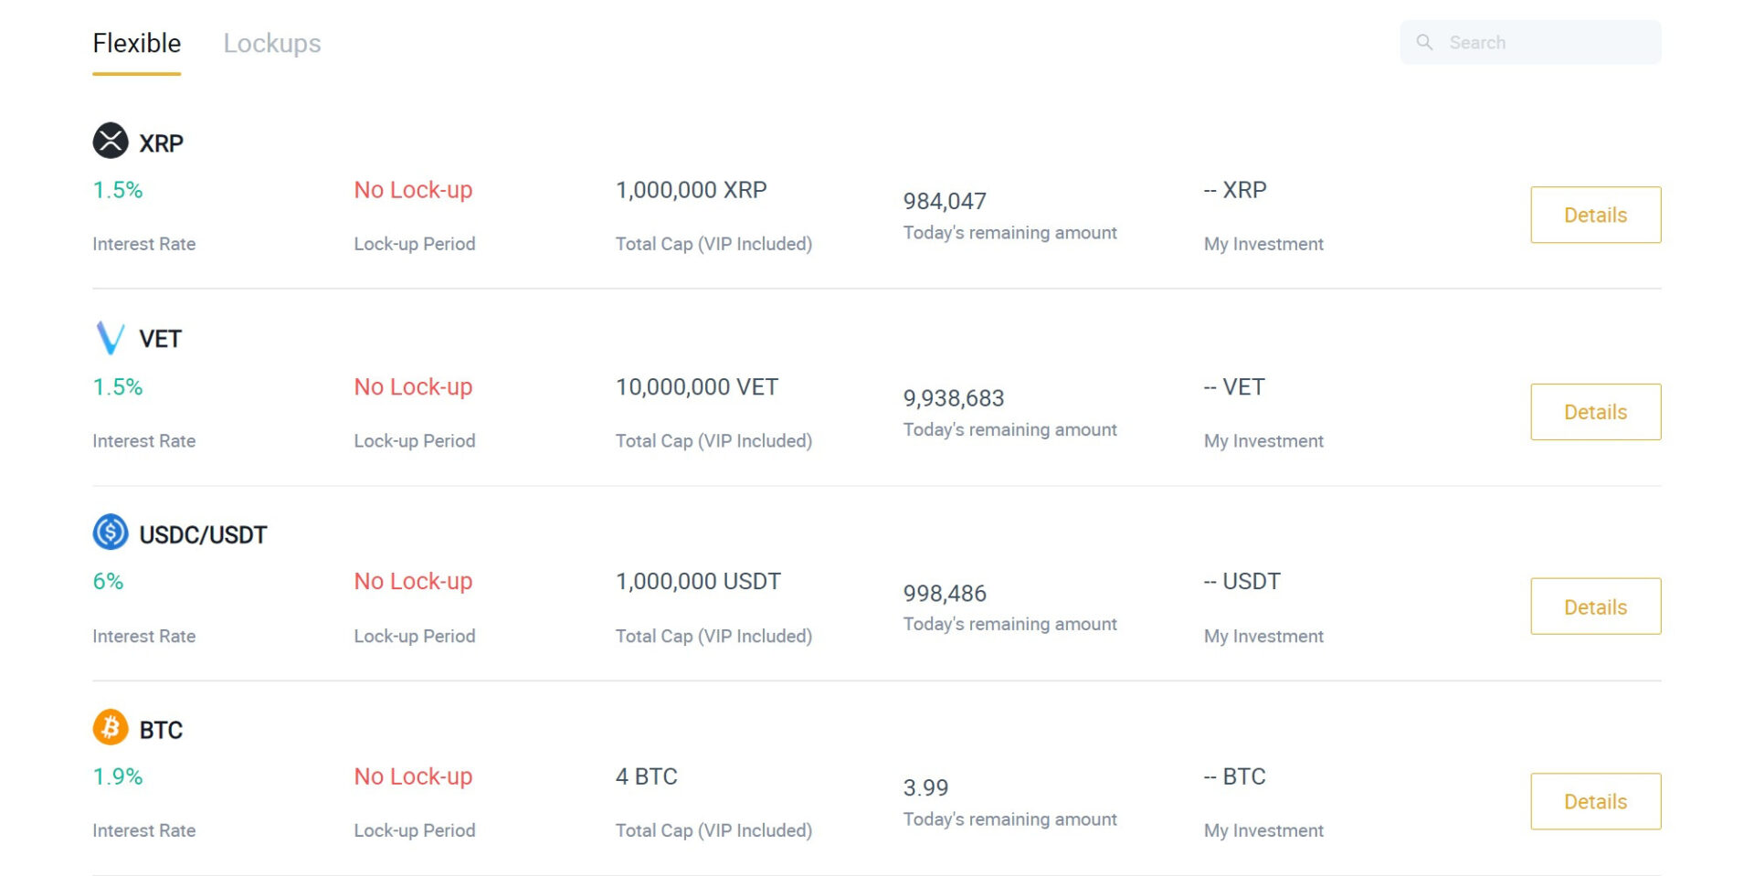Viewport: 1754px width, 876px height.
Task: Open Details for VET
Action: [1596, 412]
